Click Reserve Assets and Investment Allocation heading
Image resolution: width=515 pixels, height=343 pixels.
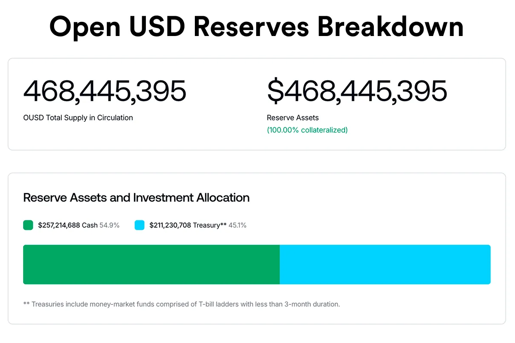tap(136, 198)
